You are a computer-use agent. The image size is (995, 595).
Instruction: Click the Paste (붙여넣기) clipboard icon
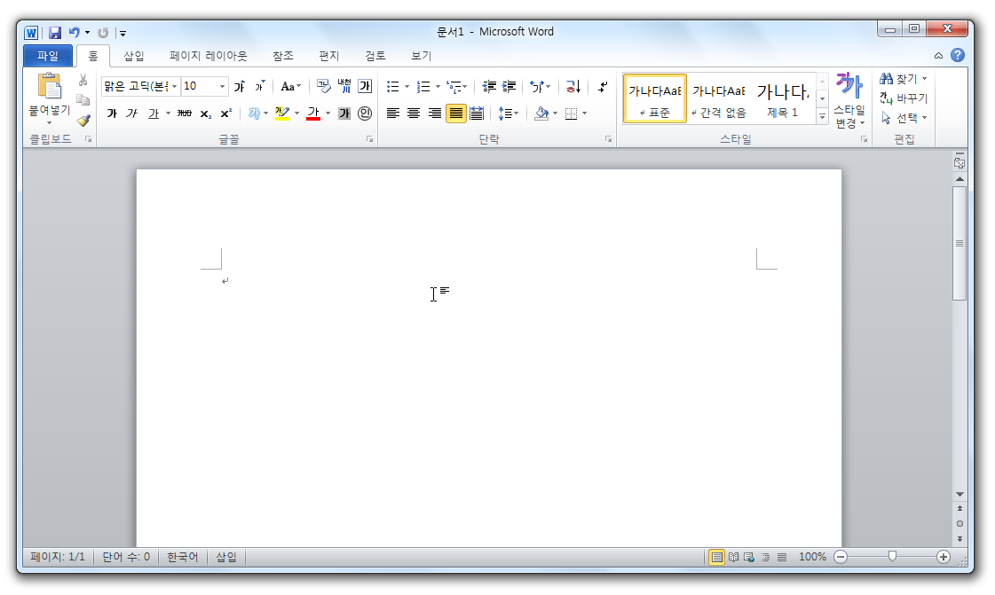click(x=50, y=87)
